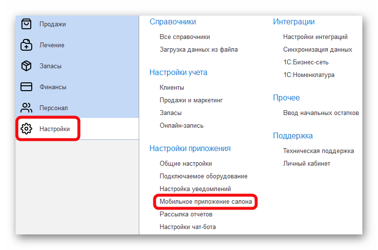
Task: Open Техническая поддержка link
Action: pos(318,151)
